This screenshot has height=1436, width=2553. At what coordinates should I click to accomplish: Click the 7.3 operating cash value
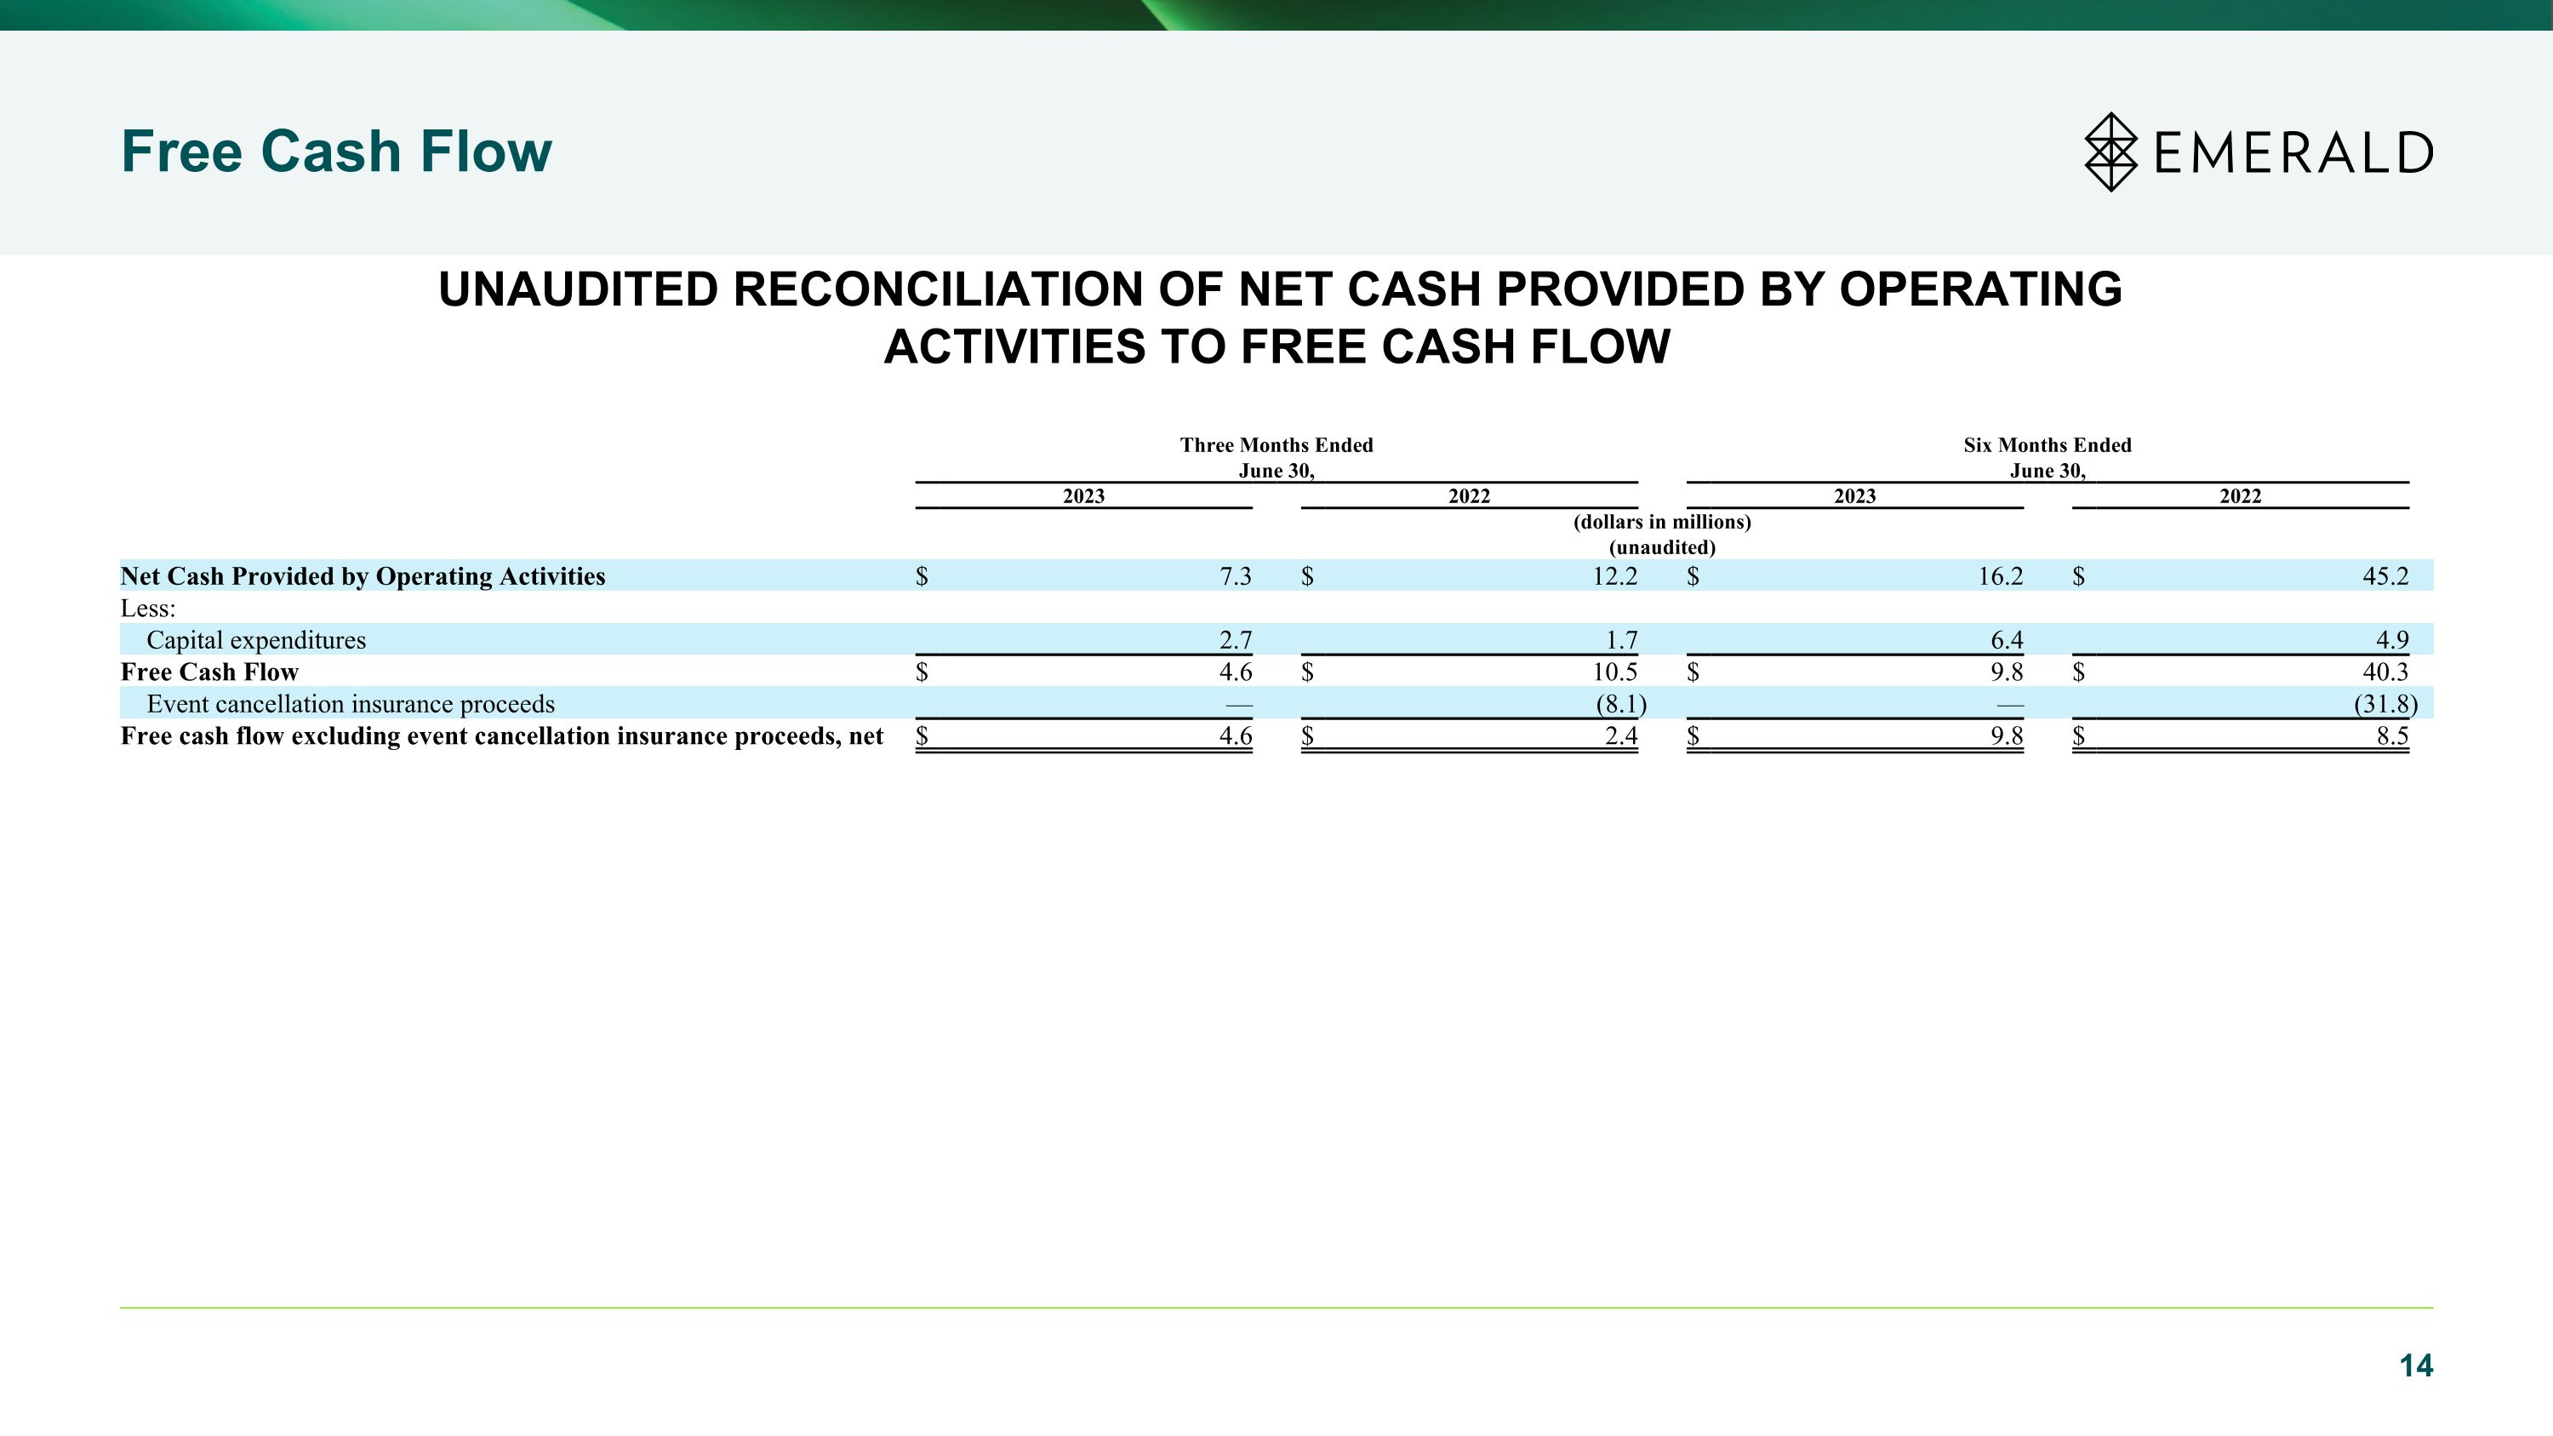tap(1236, 575)
